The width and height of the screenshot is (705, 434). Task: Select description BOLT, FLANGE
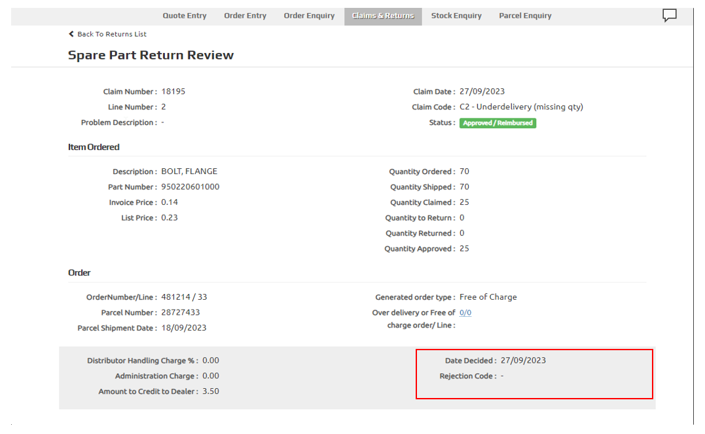click(x=189, y=172)
